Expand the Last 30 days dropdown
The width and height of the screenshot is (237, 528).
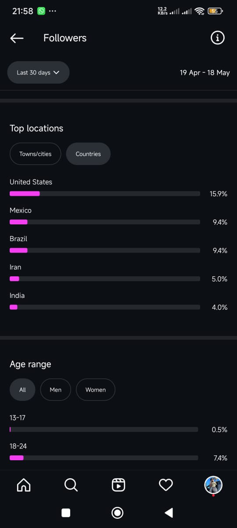click(x=38, y=73)
